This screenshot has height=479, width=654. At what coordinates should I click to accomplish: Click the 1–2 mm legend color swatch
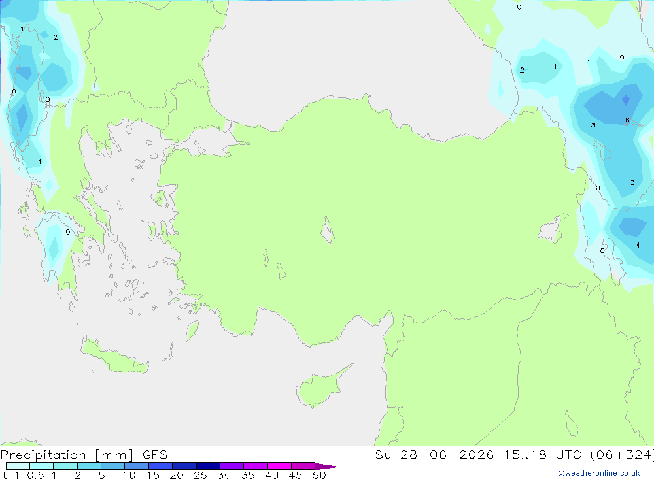(x=65, y=466)
